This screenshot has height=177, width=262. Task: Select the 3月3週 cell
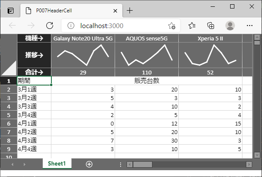point(34,106)
